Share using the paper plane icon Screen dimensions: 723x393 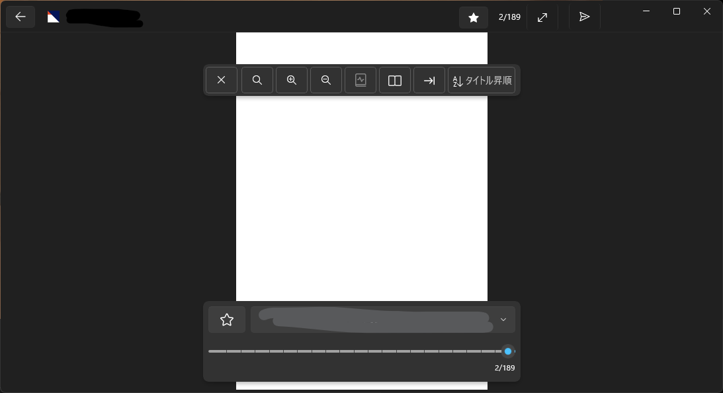(x=584, y=17)
